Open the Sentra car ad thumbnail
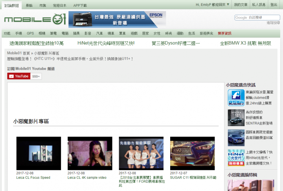The width and height of the screenshot is (283, 191). coord(236,118)
